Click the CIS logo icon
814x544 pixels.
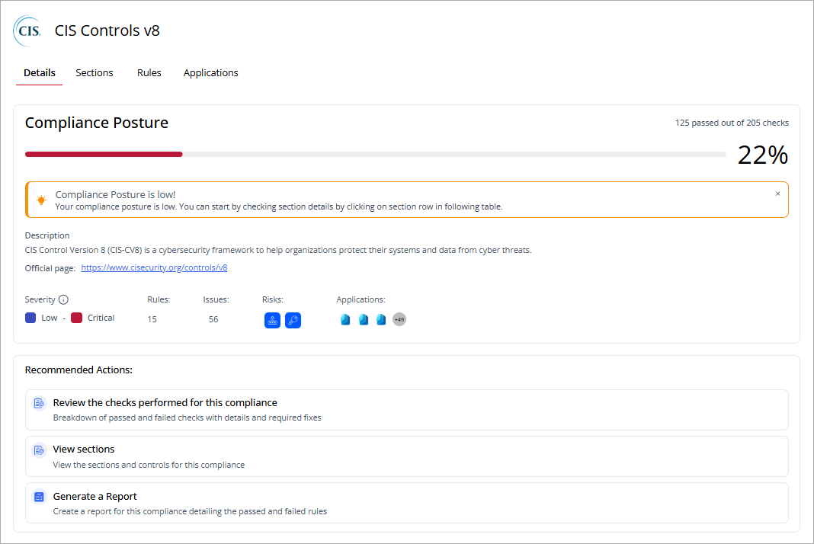27,30
